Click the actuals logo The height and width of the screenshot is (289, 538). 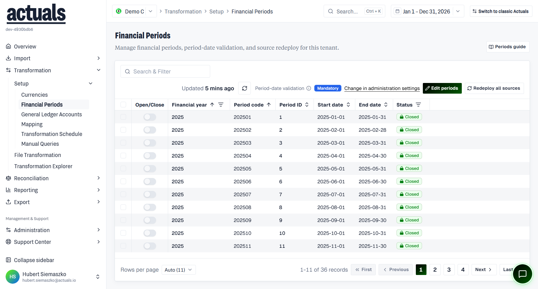pyautogui.click(x=36, y=13)
